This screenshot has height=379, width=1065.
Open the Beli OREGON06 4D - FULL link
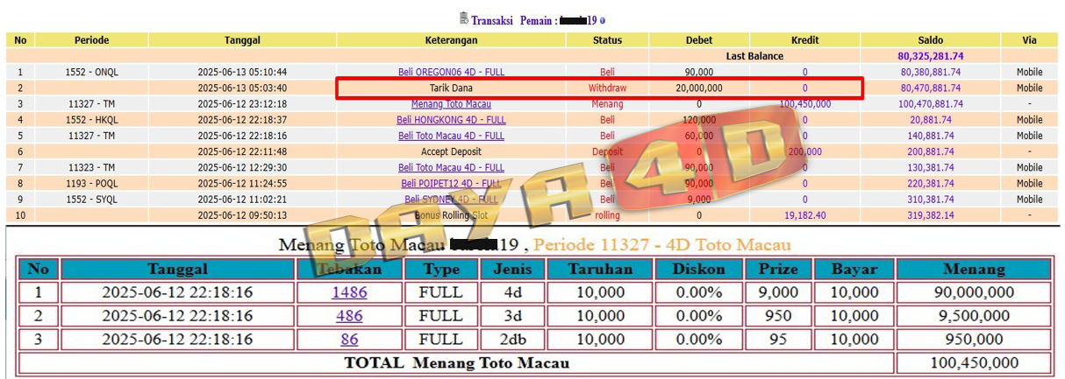click(451, 72)
